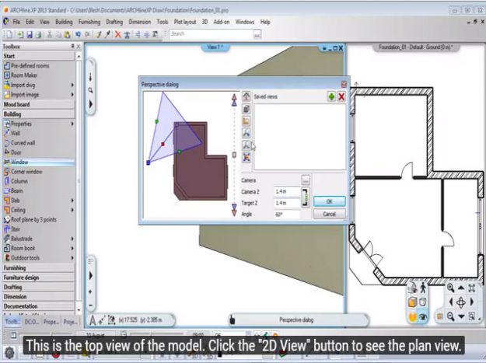Expand the Furnishing toolbox section

click(19, 267)
